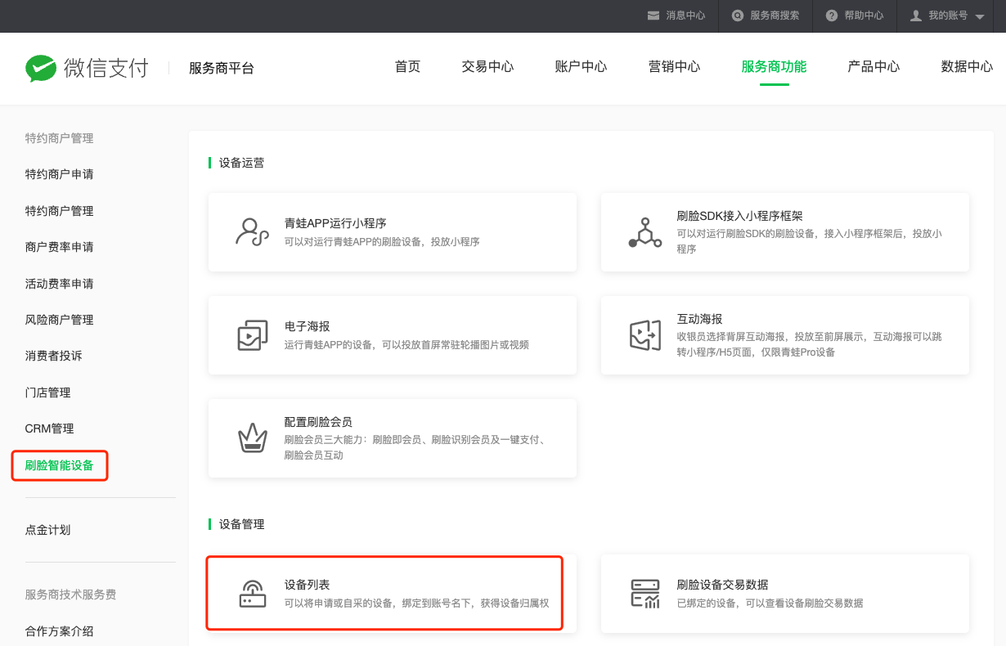This screenshot has width=1006, height=646.
Task: Open 服务商搜索 in the top bar
Action: [766, 16]
